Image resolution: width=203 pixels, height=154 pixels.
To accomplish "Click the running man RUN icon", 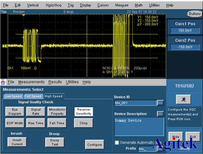I will click(x=183, y=100).
